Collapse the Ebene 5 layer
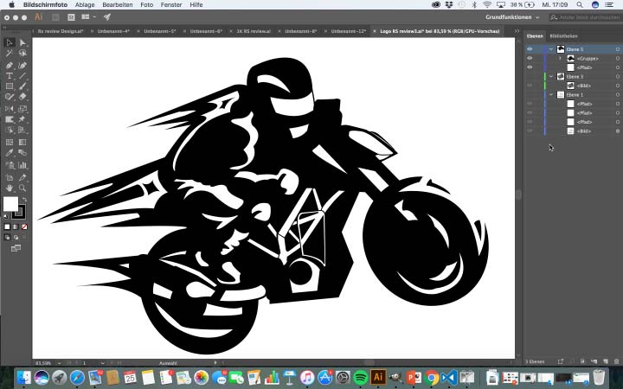This screenshot has width=623, height=389. (x=550, y=49)
